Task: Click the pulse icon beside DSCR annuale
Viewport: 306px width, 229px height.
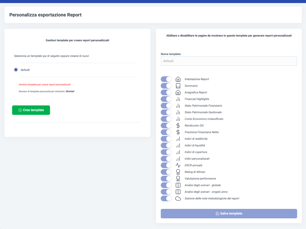Action: (178, 165)
